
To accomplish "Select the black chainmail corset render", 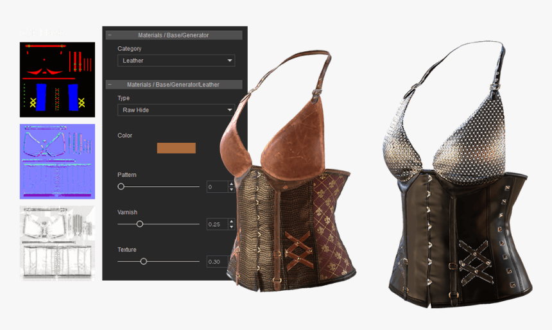I will click(458, 175).
